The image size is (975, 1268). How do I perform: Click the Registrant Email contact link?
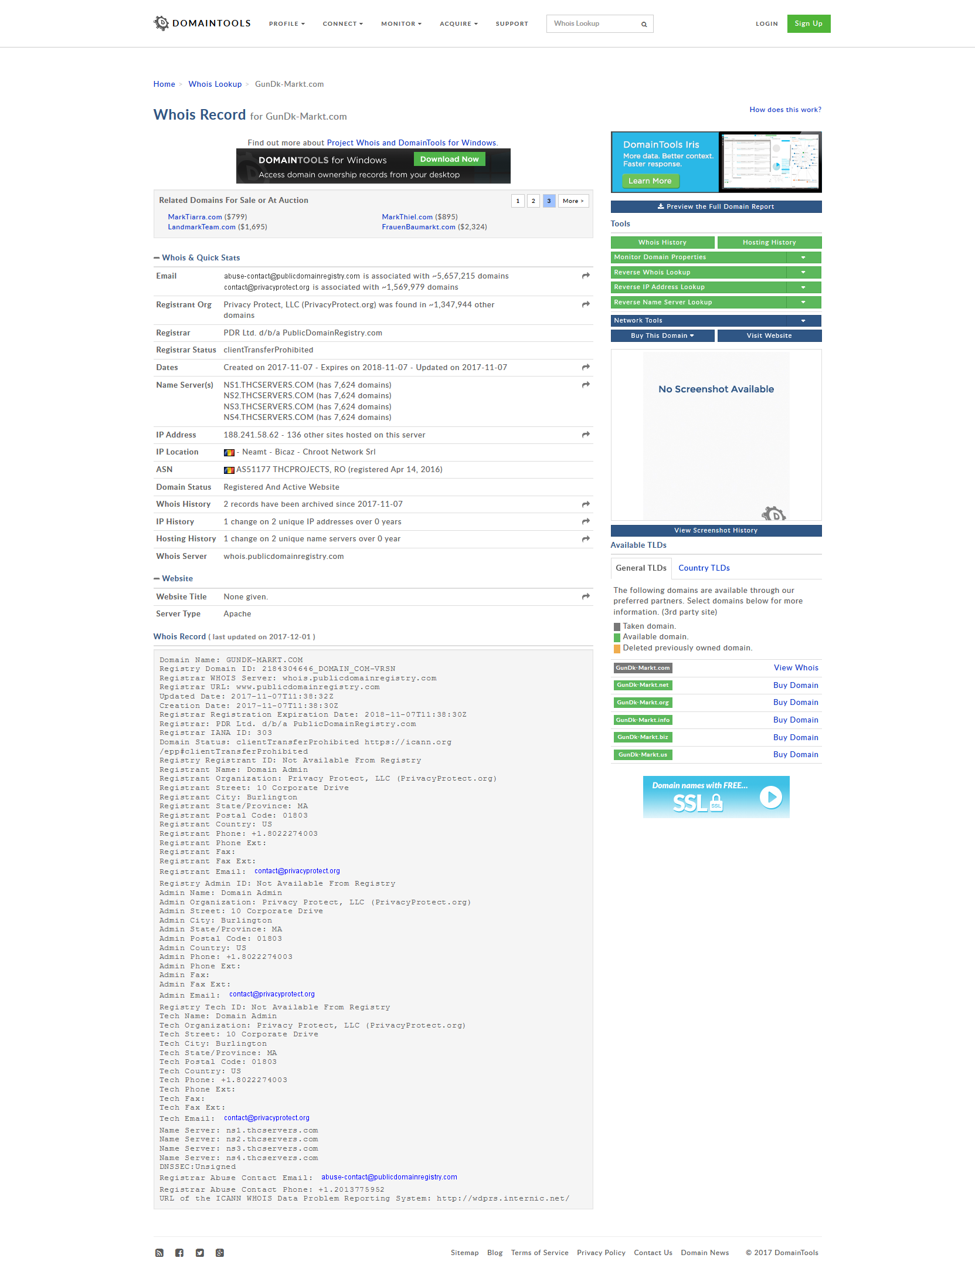click(297, 871)
